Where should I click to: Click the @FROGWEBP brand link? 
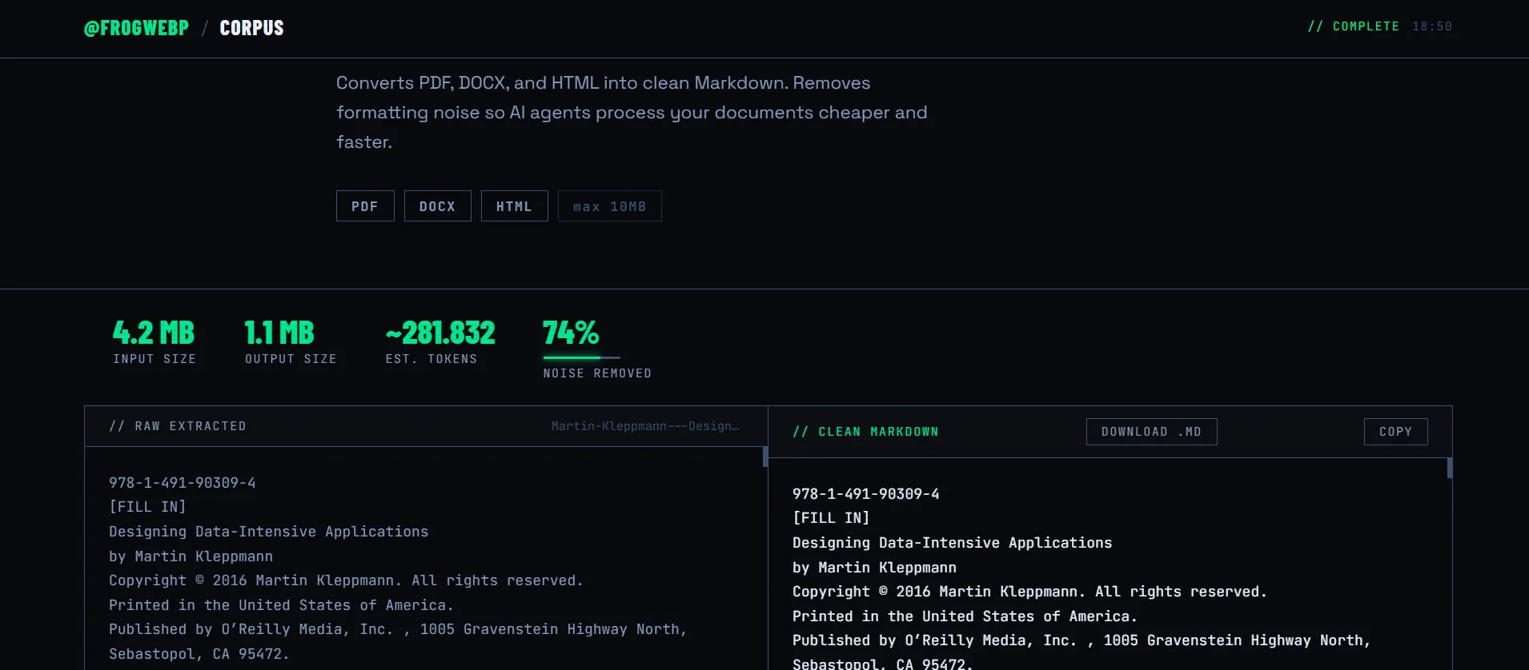pyautogui.click(x=136, y=28)
